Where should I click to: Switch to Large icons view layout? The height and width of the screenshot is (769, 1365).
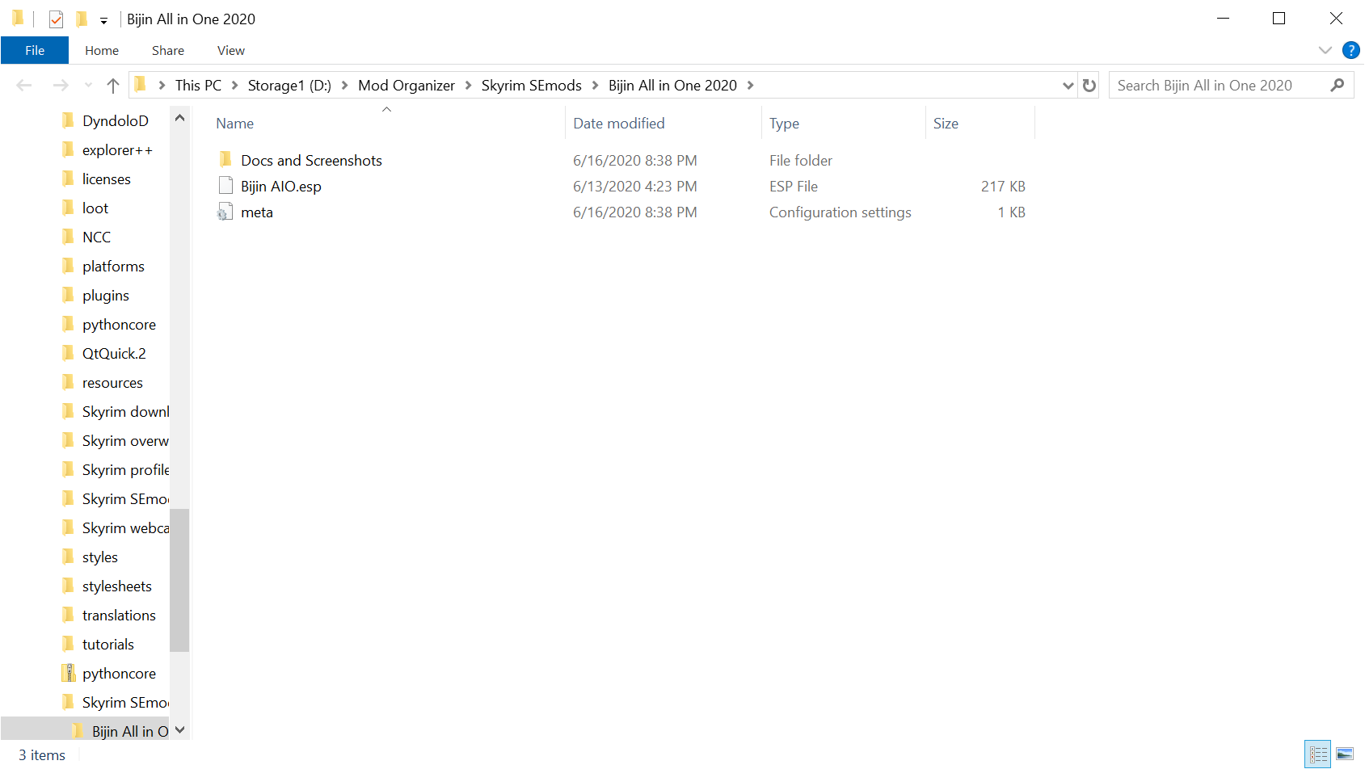coord(1345,754)
